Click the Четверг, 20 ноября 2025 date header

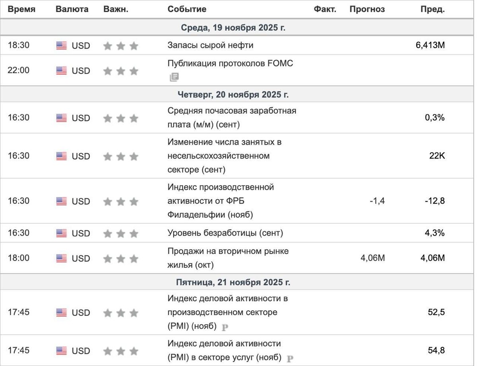tap(233, 95)
